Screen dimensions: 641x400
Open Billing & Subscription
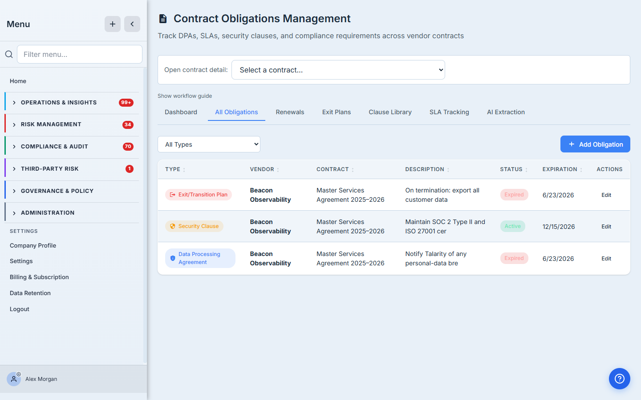click(x=39, y=277)
